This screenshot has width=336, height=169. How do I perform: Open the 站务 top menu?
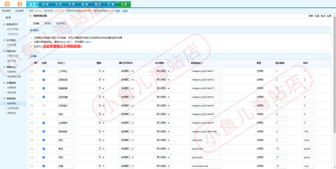[33, 4]
